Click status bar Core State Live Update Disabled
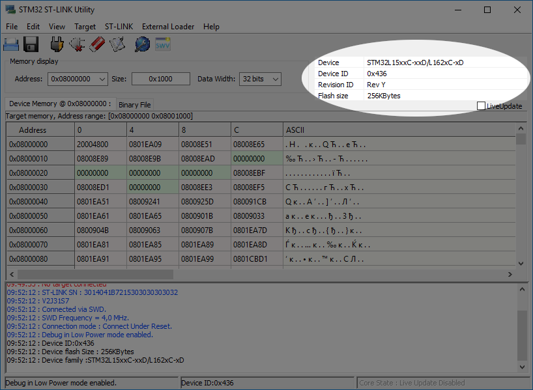 click(x=442, y=383)
